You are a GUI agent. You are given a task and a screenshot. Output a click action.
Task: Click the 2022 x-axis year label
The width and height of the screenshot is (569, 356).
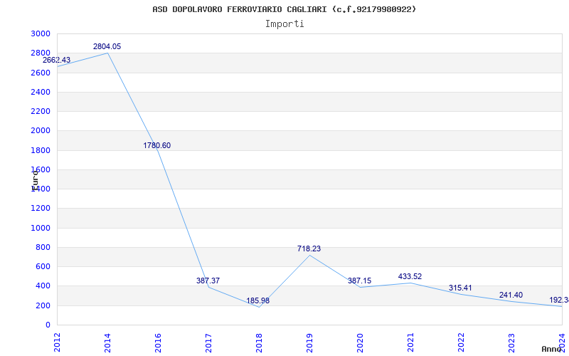click(x=461, y=342)
